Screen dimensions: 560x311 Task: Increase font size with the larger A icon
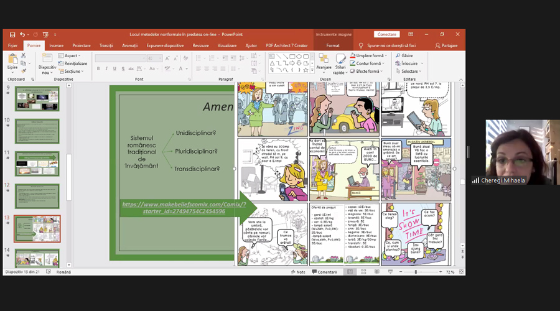(x=167, y=58)
